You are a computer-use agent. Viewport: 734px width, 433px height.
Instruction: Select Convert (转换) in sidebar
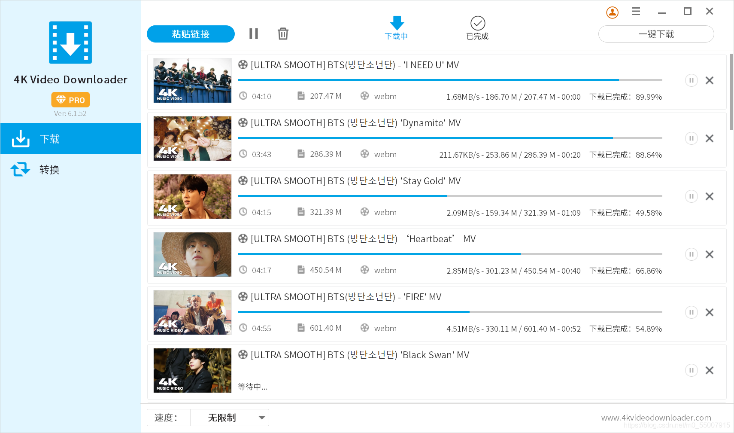70,169
